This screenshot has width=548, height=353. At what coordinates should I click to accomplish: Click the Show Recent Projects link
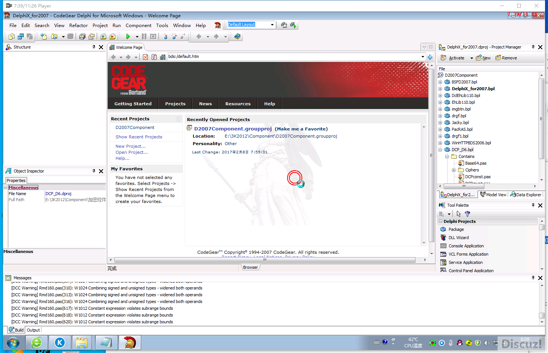tap(139, 137)
